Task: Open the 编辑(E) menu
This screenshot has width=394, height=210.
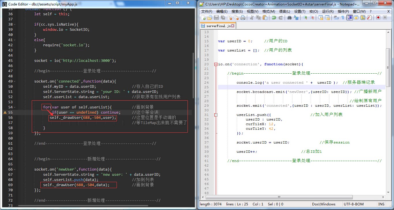Action: tap(222, 11)
